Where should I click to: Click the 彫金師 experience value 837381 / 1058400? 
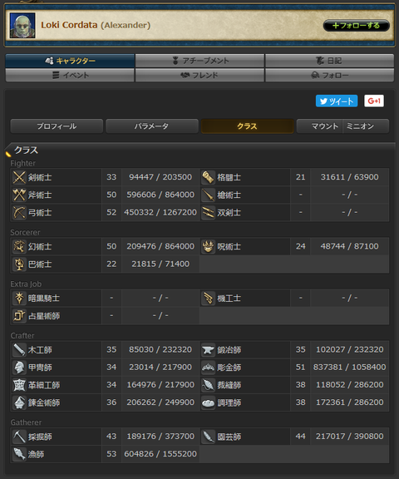[x=350, y=368]
